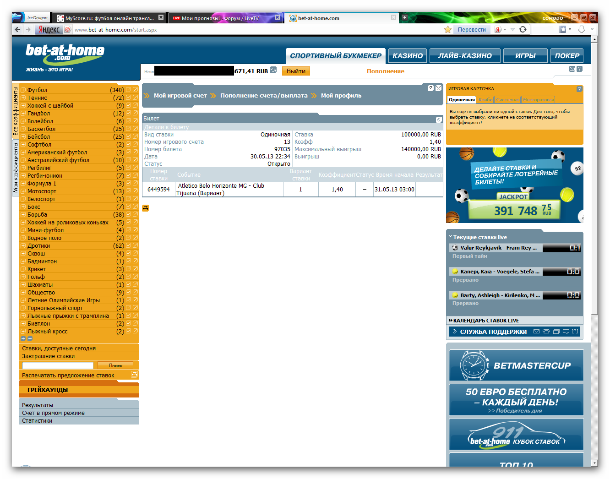The width and height of the screenshot is (610, 479).
Task: Click the bookmarks menu star button
Action: (563, 29)
